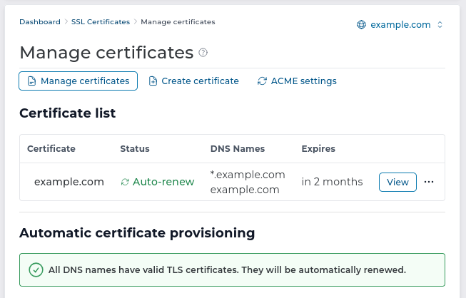466x298 pixels.
Task: Click the Automatic certificate provisioning heading
Action: tap(137, 233)
